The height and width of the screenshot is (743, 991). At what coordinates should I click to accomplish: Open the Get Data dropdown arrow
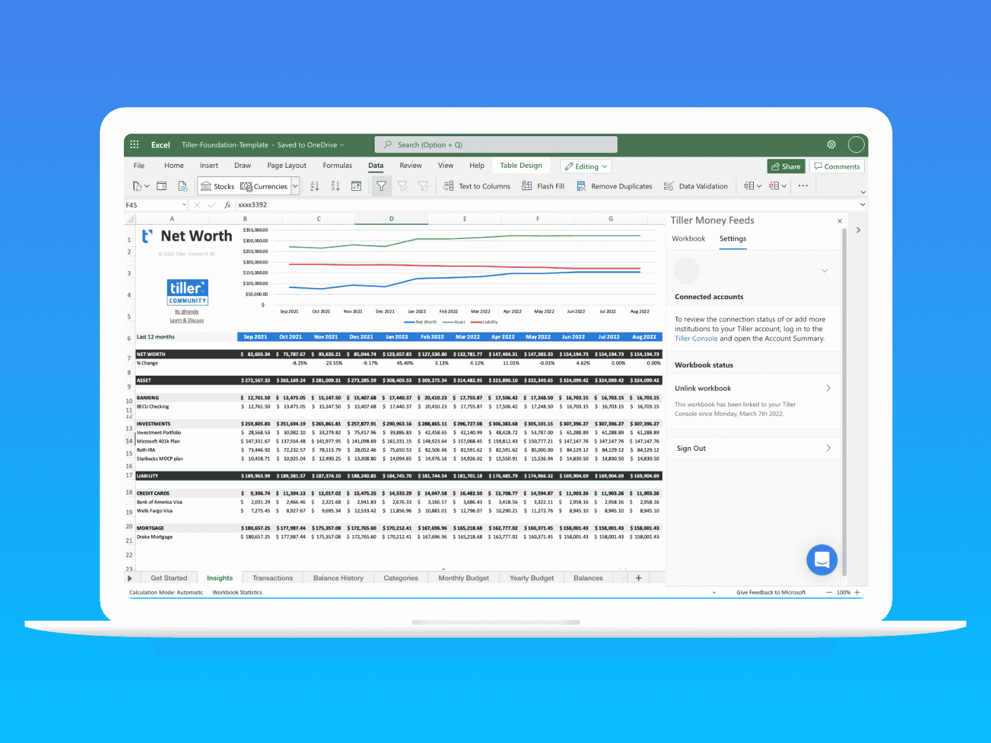point(147,186)
